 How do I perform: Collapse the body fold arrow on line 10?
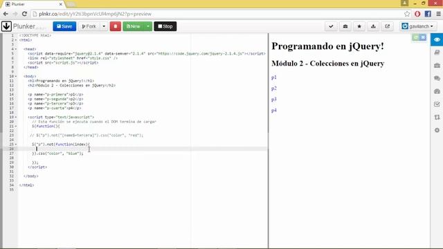(16, 76)
